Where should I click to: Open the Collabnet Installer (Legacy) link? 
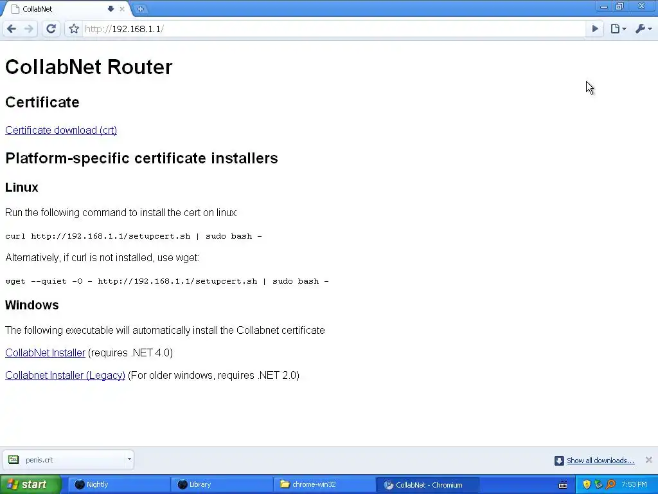(x=65, y=375)
